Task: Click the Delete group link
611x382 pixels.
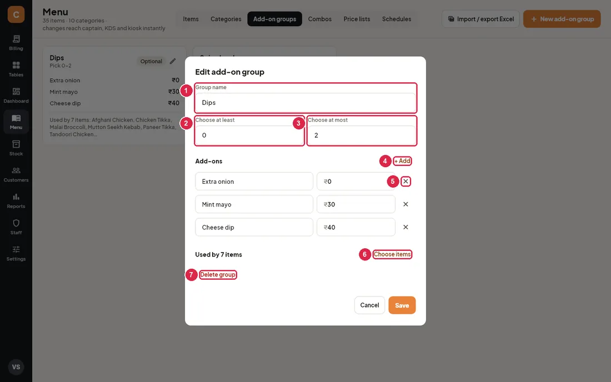Action: point(217,274)
